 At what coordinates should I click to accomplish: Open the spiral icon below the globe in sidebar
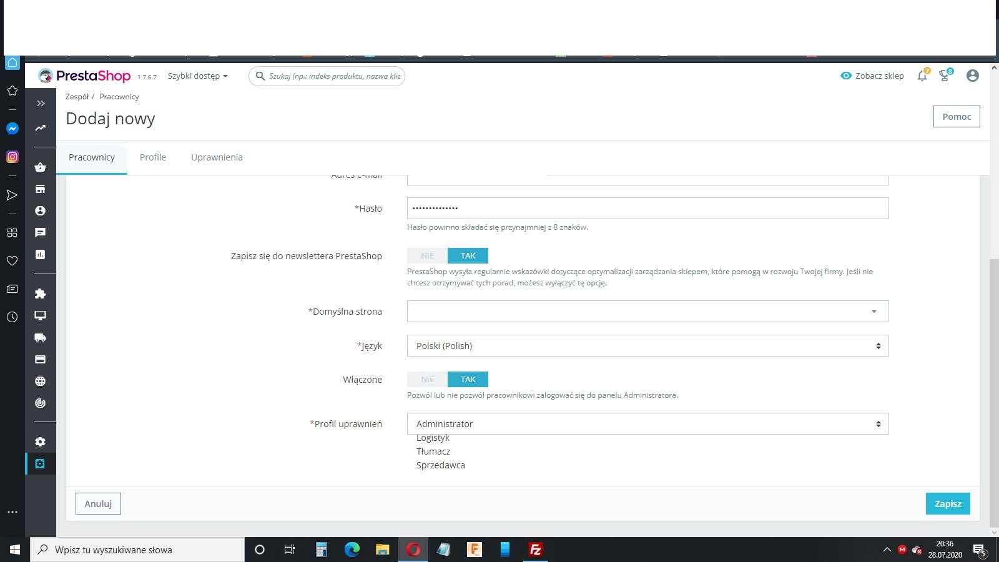41,403
